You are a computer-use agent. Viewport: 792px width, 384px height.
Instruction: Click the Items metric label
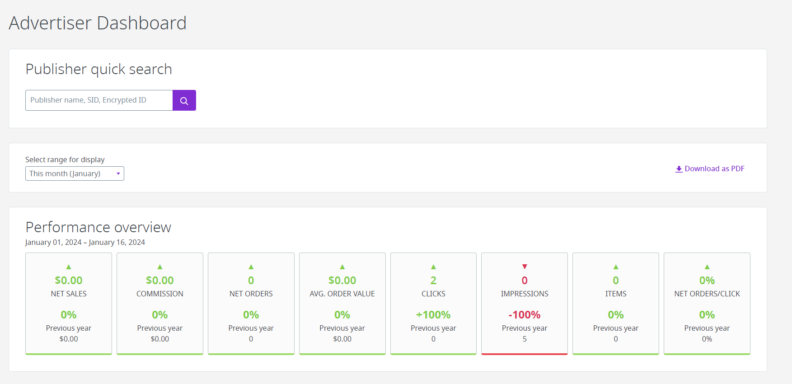(x=616, y=294)
